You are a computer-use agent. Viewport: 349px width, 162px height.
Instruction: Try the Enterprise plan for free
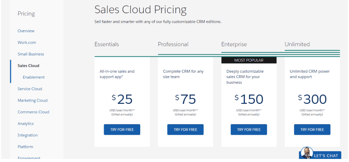pos(249,130)
